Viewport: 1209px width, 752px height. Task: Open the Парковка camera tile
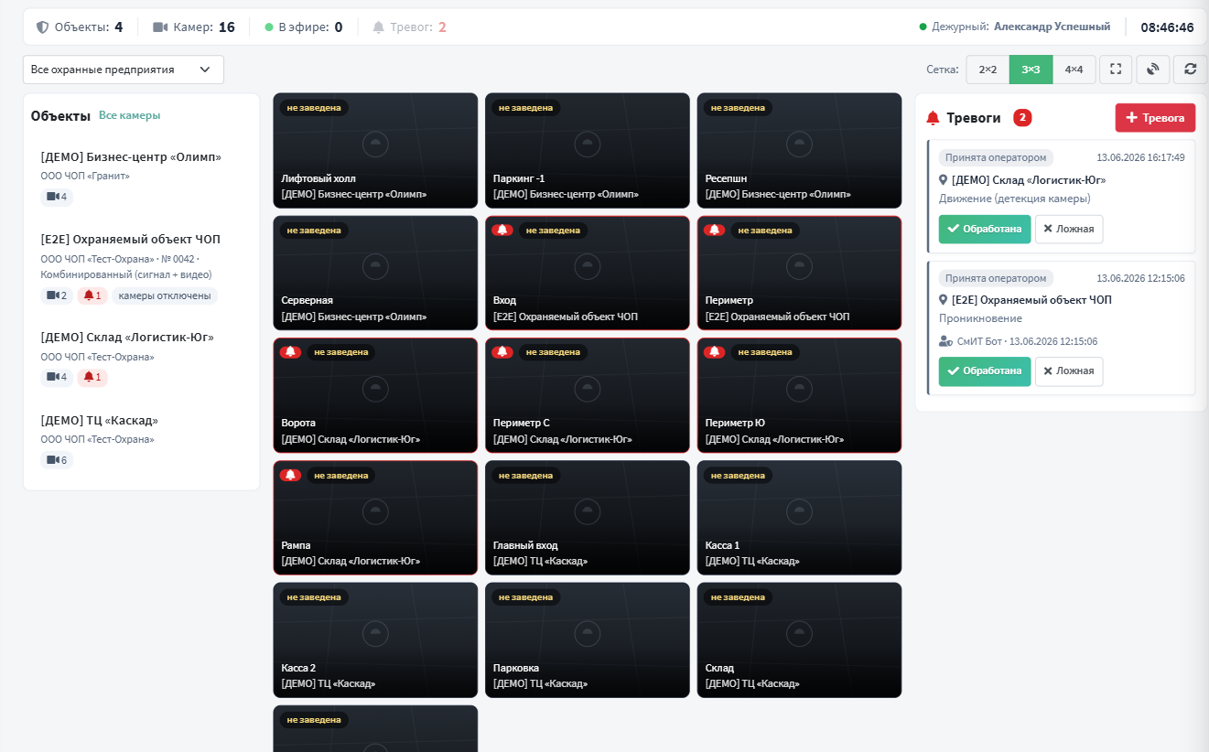(x=588, y=640)
